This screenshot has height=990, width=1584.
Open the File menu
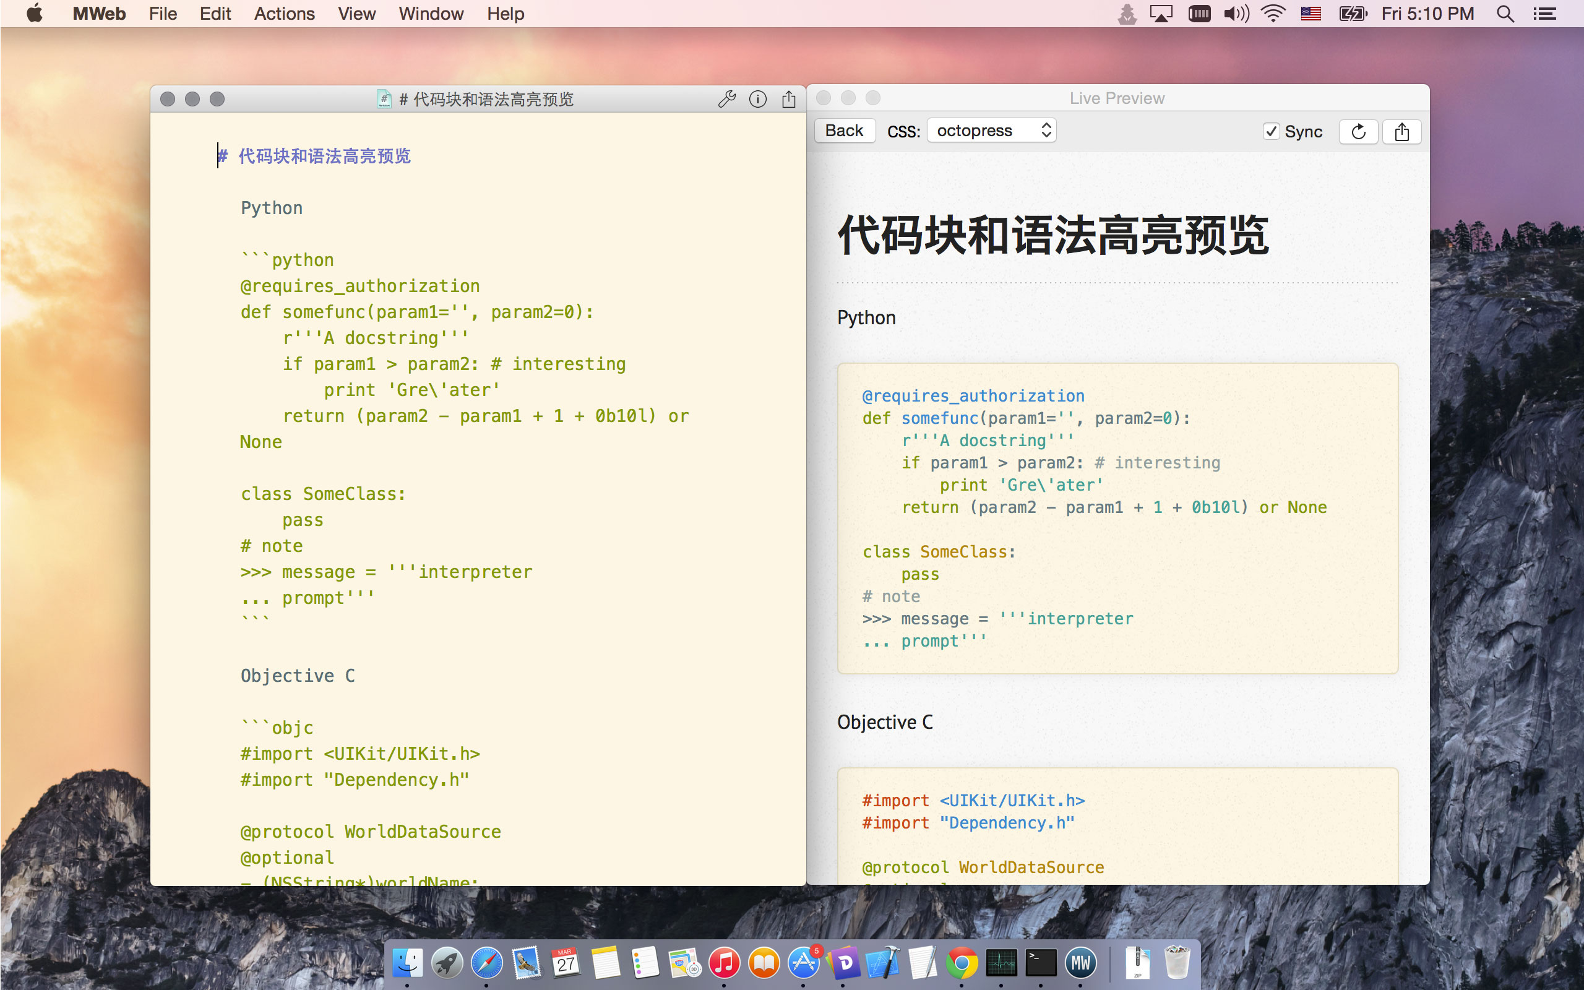pos(162,14)
